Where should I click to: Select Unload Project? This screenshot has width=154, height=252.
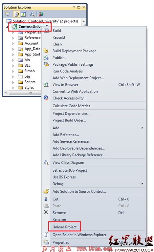tap(65, 227)
